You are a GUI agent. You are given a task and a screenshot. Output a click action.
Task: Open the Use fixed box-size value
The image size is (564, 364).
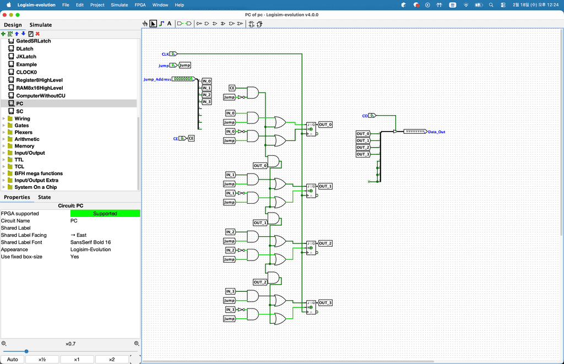pyautogui.click(x=105, y=257)
